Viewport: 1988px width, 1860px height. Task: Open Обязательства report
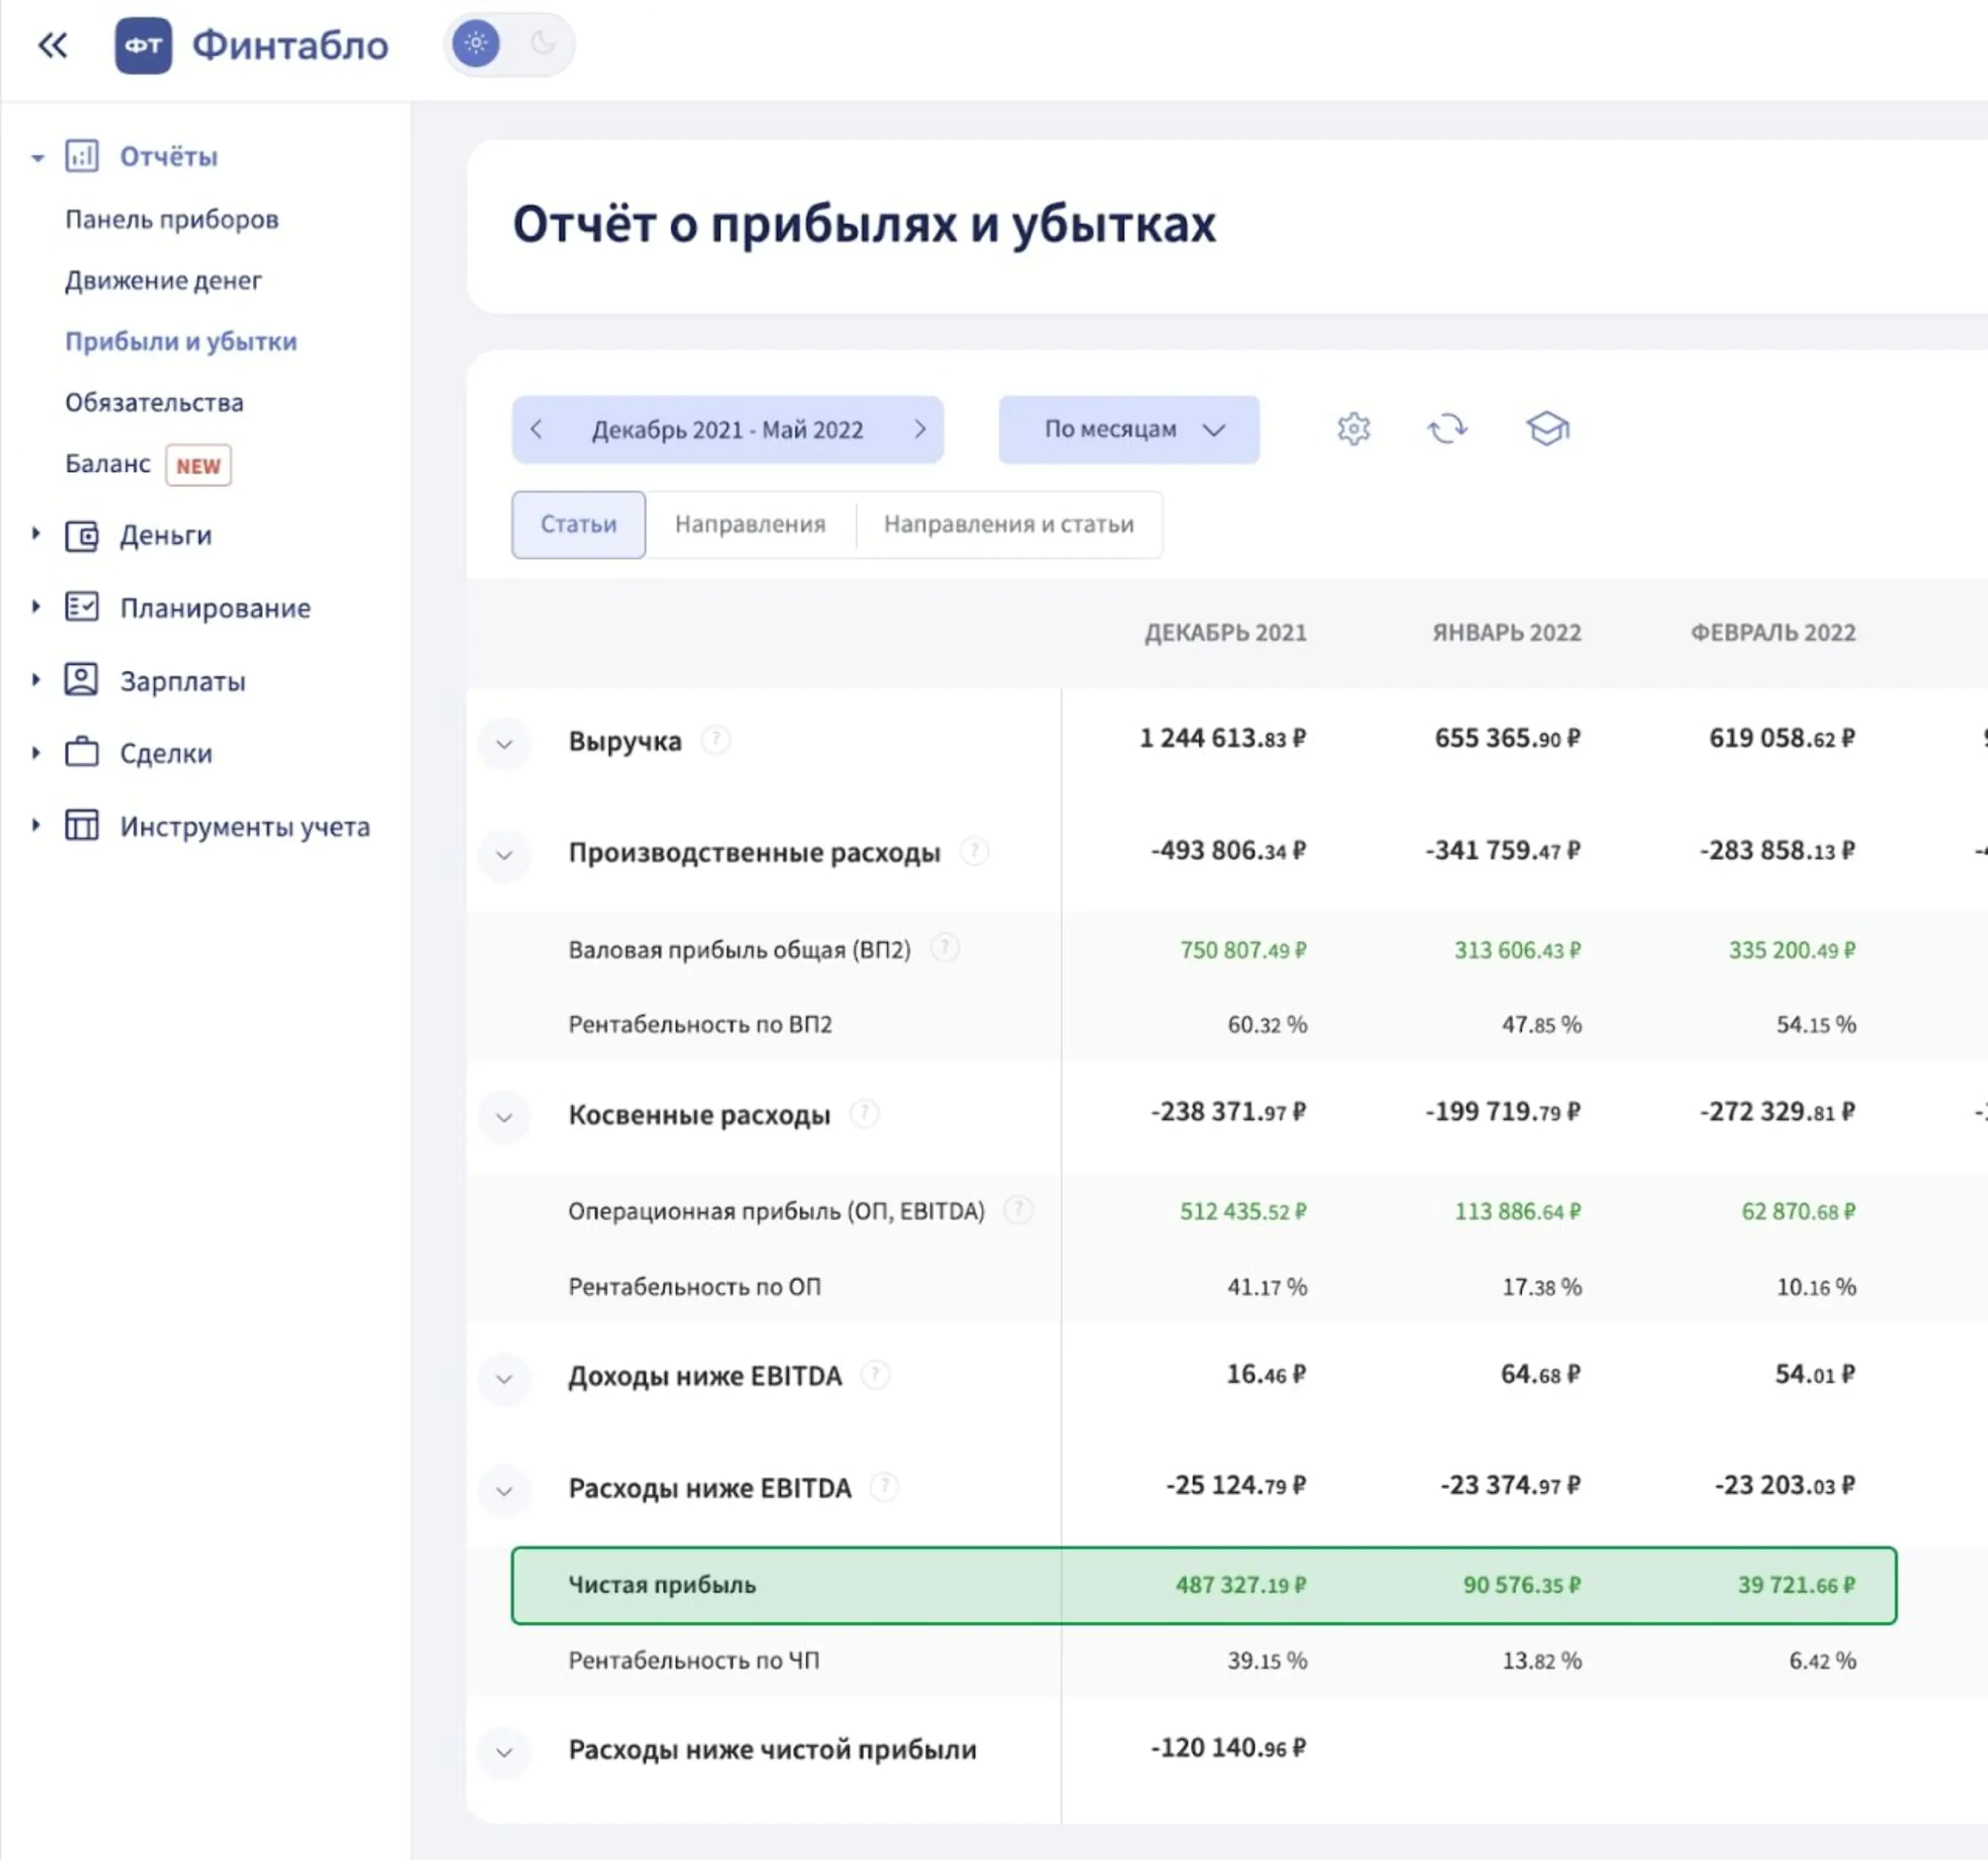(154, 403)
